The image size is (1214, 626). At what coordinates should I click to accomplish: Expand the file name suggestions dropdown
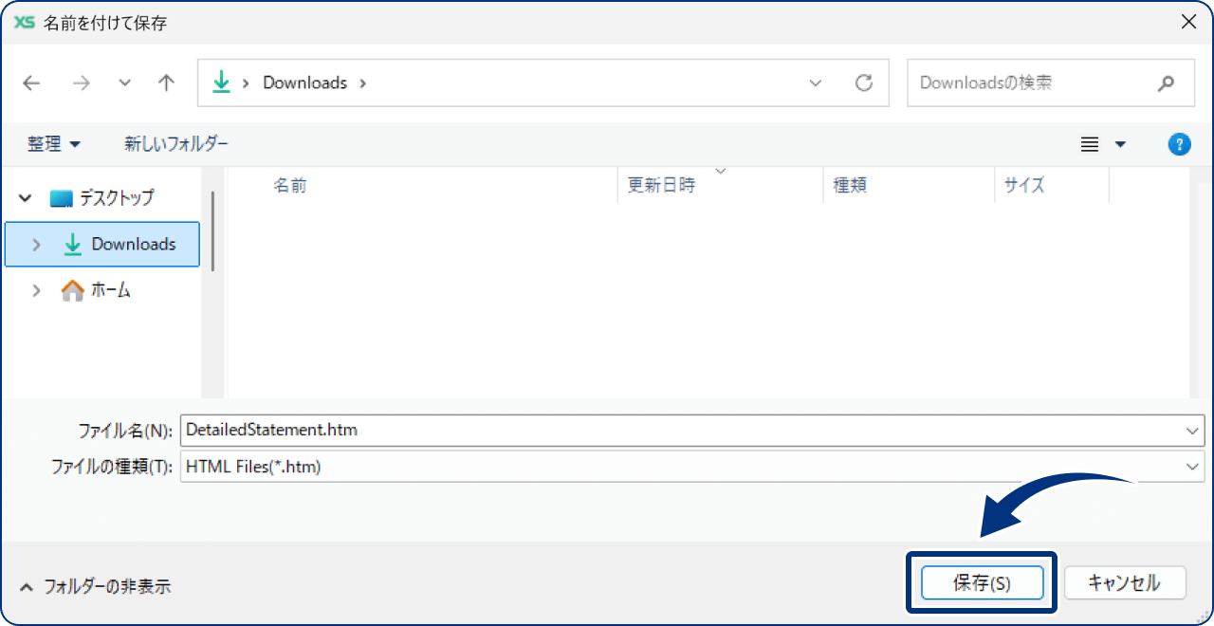[x=1192, y=431]
